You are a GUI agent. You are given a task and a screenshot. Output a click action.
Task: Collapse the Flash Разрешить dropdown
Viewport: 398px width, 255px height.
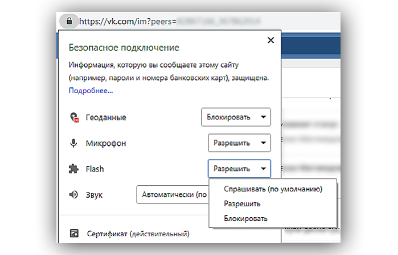tap(239, 169)
